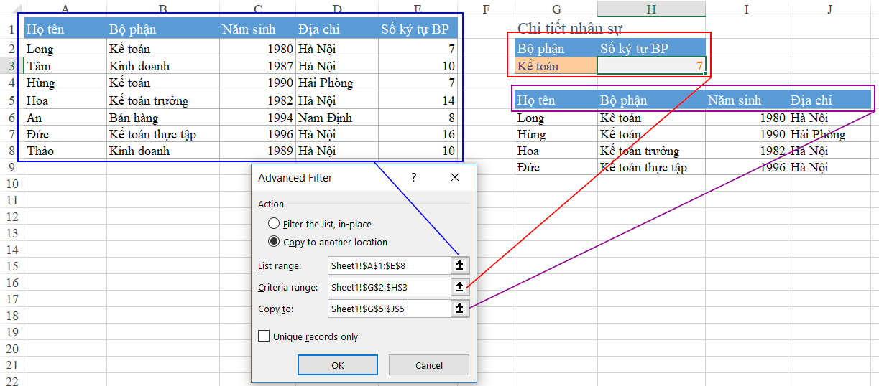
Task: Select cell H3 containing value 7
Action: pos(650,66)
